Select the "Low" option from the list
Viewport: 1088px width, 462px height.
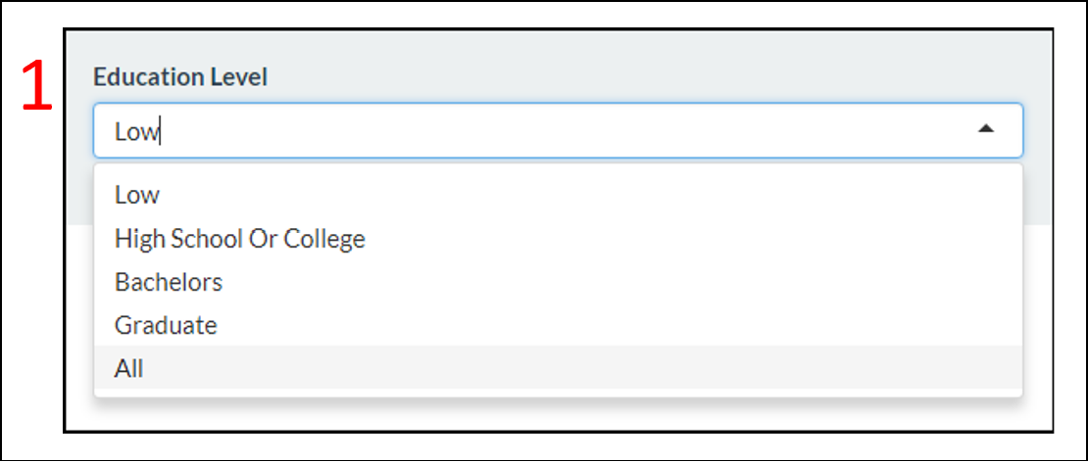click(137, 195)
